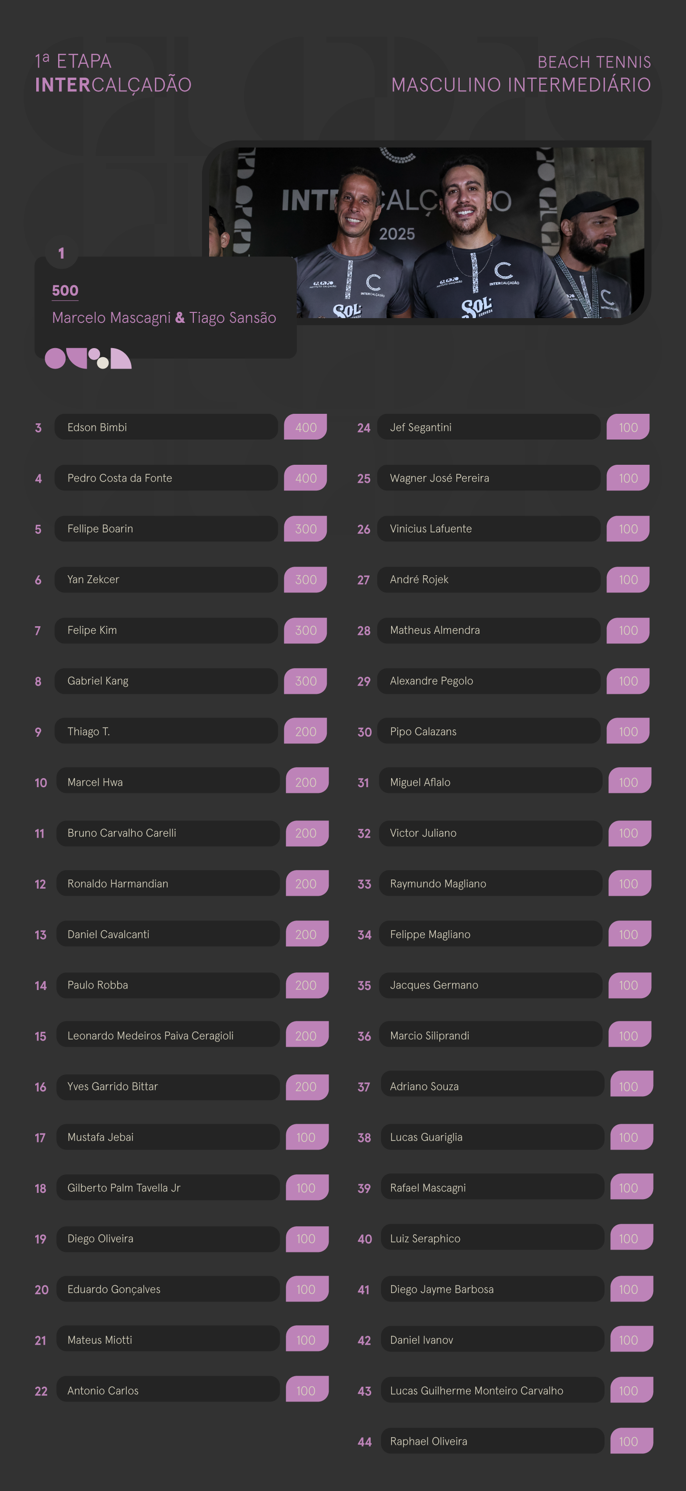Image resolution: width=686 pixels, height=1491 pixels.
Task: Click the 300 badge next to Yan Zekcer
Action: [306, 580]
